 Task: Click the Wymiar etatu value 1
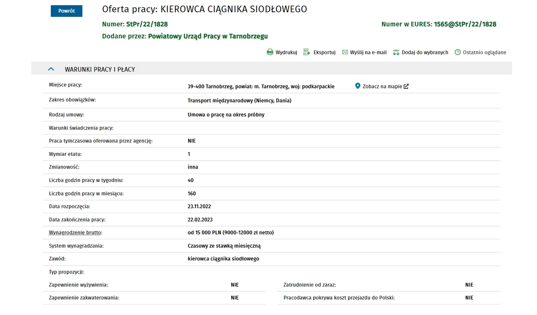pyautogui.click(x=189, y=154)
